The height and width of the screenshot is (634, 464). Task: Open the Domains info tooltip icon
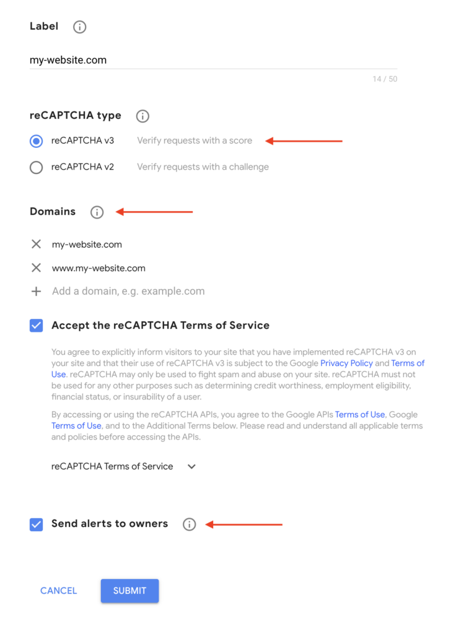tap(97, 212)
